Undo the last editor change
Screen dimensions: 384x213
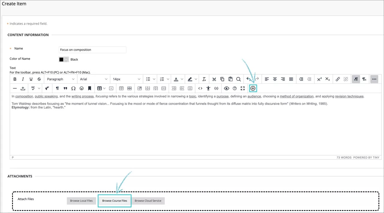point(249,79)
